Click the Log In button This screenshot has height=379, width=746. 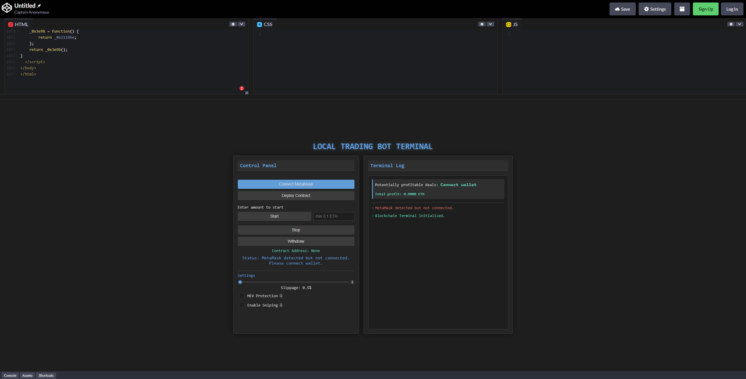(x=732, y=9)
